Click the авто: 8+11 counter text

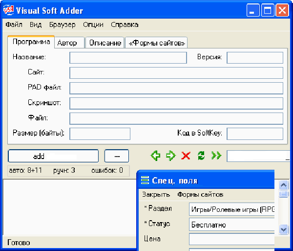pyautogui.click(x=25, y=170)
